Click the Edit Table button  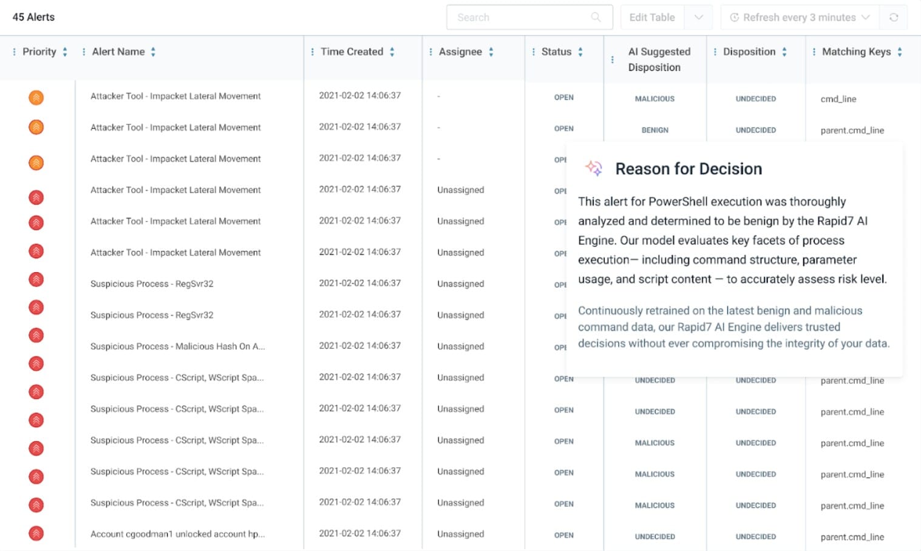point(652,17)
